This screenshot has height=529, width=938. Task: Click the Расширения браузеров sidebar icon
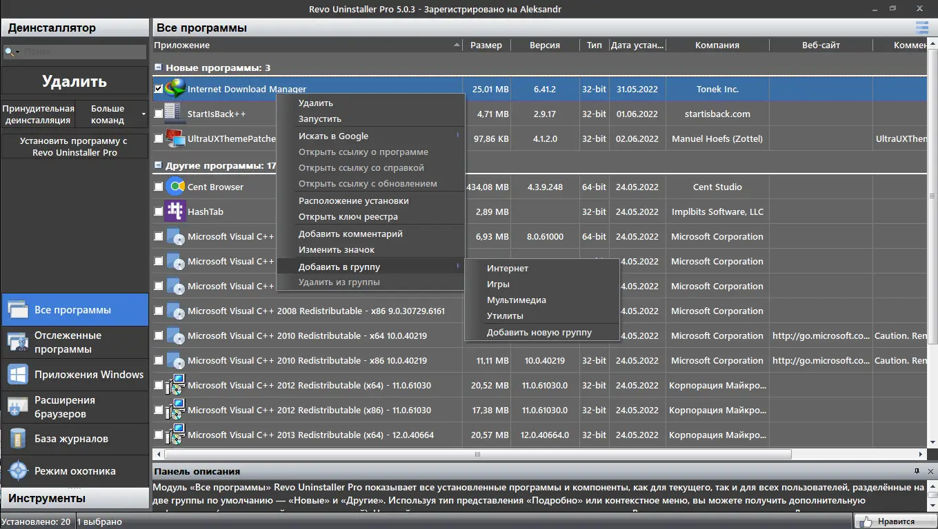(x=17, y=407)
